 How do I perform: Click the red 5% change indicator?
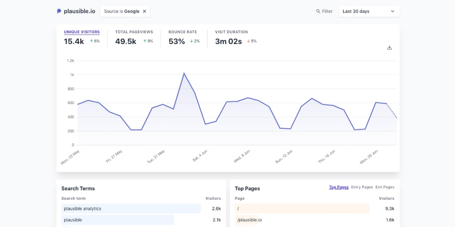252,41
